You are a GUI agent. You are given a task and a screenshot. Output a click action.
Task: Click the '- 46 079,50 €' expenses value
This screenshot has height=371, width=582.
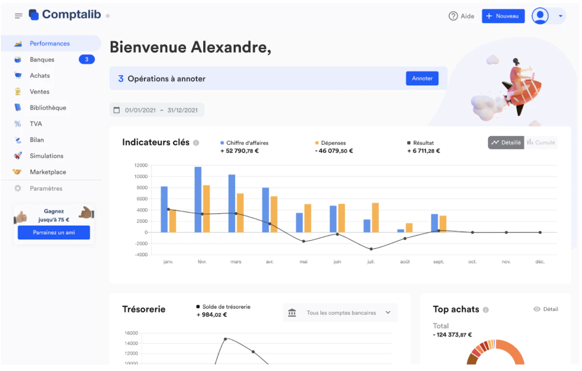334,151
